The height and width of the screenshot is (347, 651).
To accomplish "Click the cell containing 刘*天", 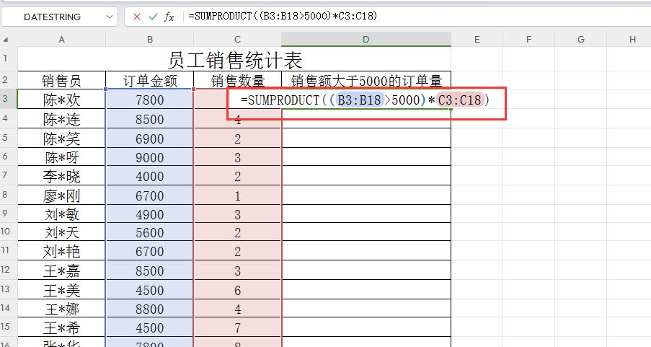I will [61, 232].
